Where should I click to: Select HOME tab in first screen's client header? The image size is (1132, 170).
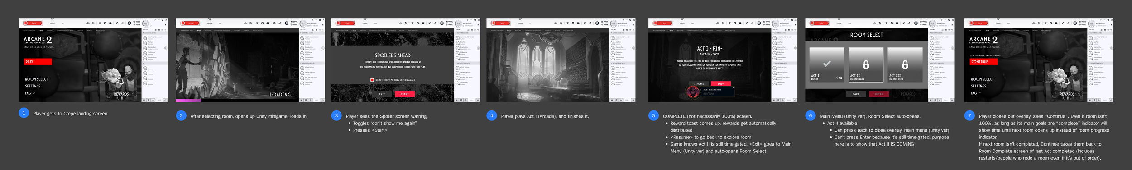click(x=52, y=23)
